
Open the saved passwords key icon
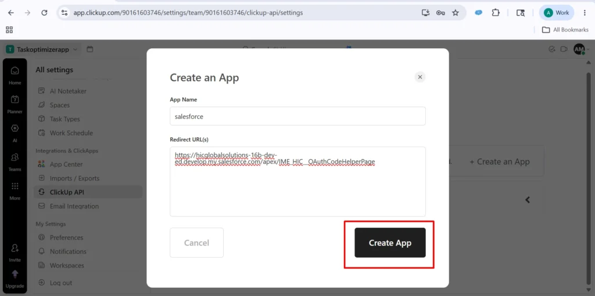tap(440, 13)
